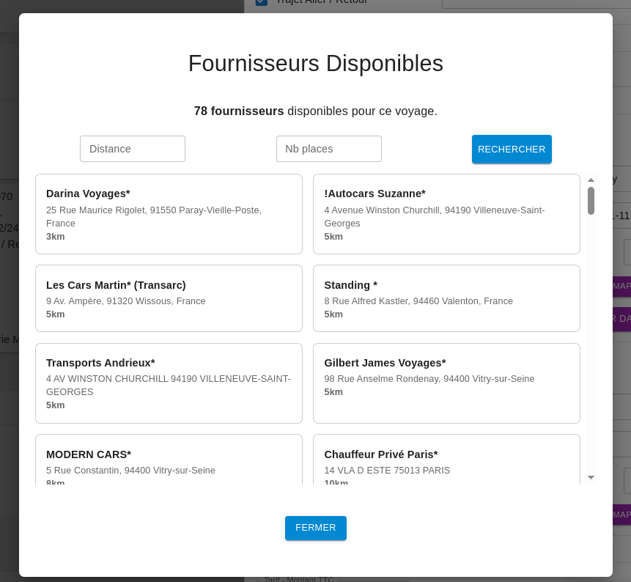The height and width of the screenshot is (582, 631).
Task: Choose the !Autocars Suzanne* supplier card
Action: (x=446, y=214)
